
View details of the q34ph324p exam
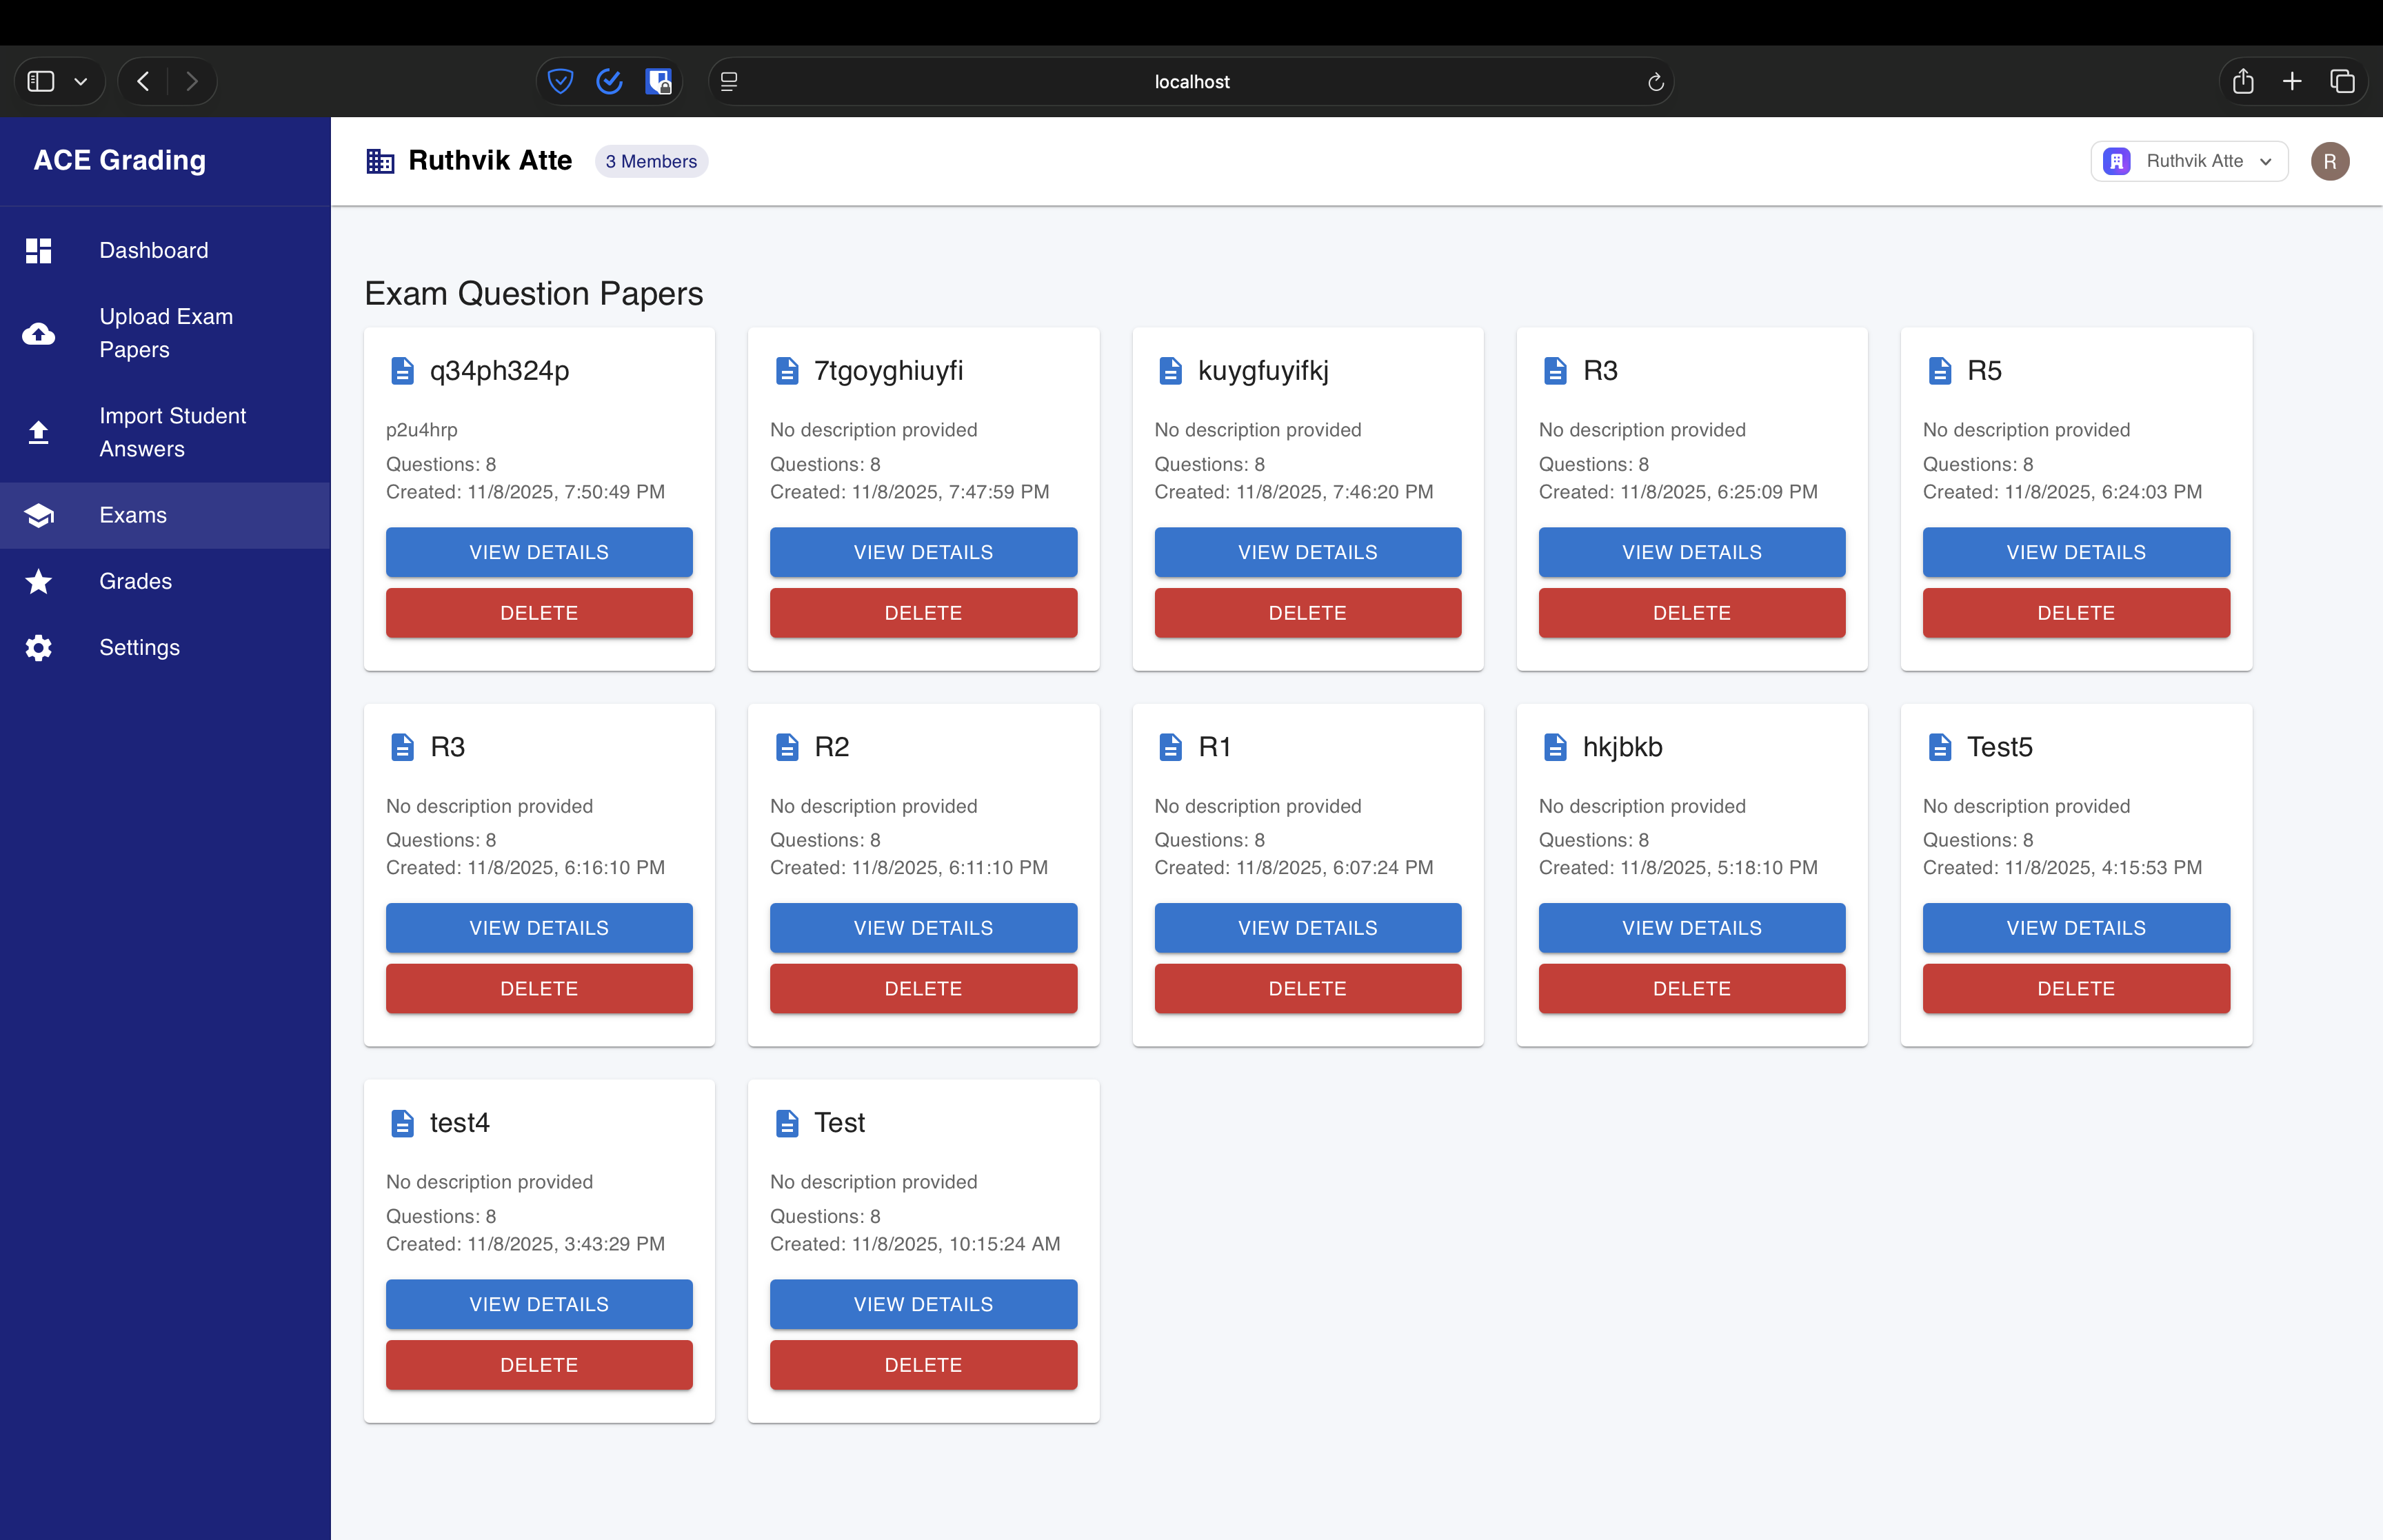coord(539,552)
